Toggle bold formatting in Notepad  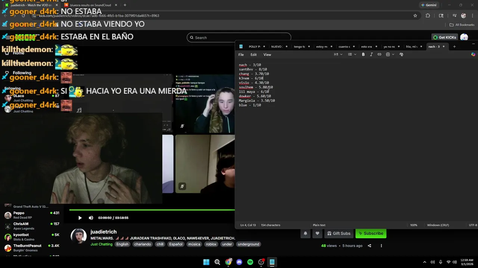point(363,54)
